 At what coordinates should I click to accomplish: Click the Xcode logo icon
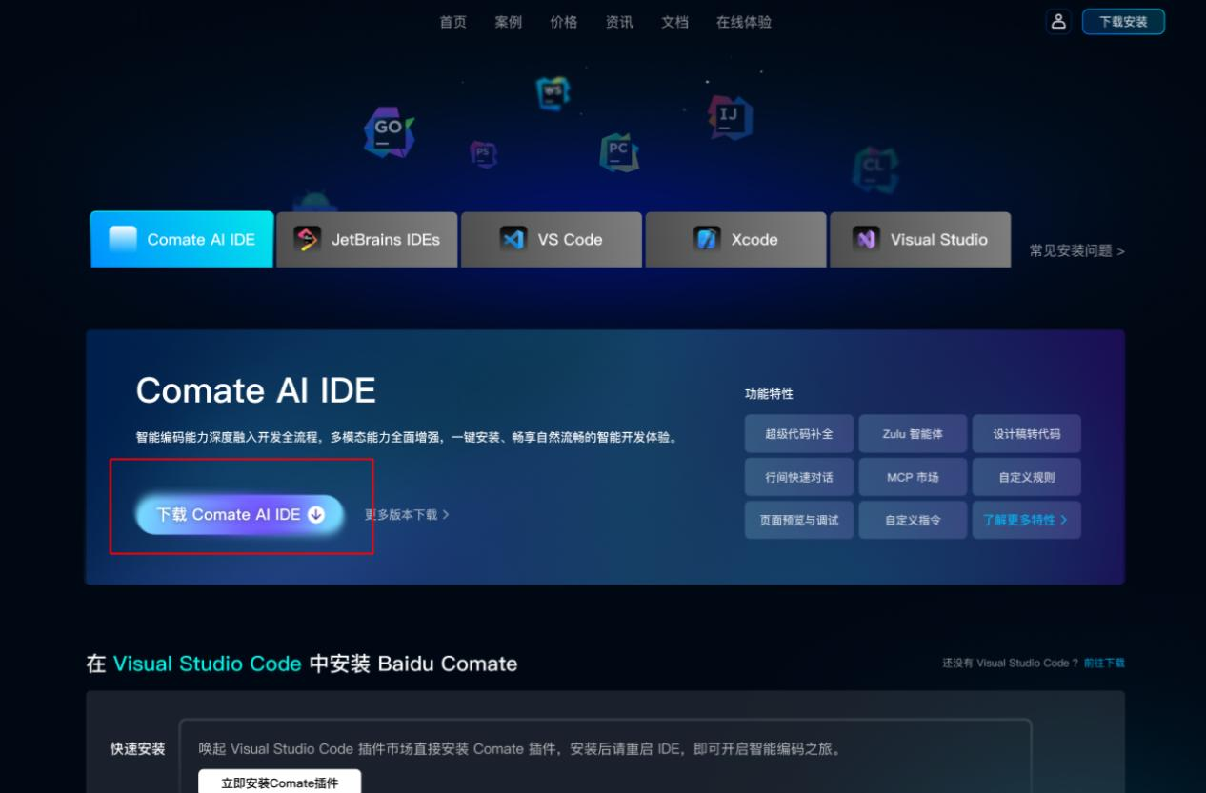click(x=707, y=239)
